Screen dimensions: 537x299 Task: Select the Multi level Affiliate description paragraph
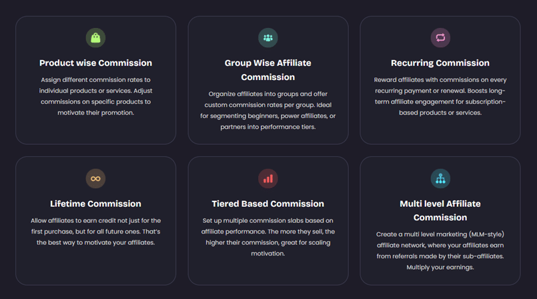tap(440, 250)
